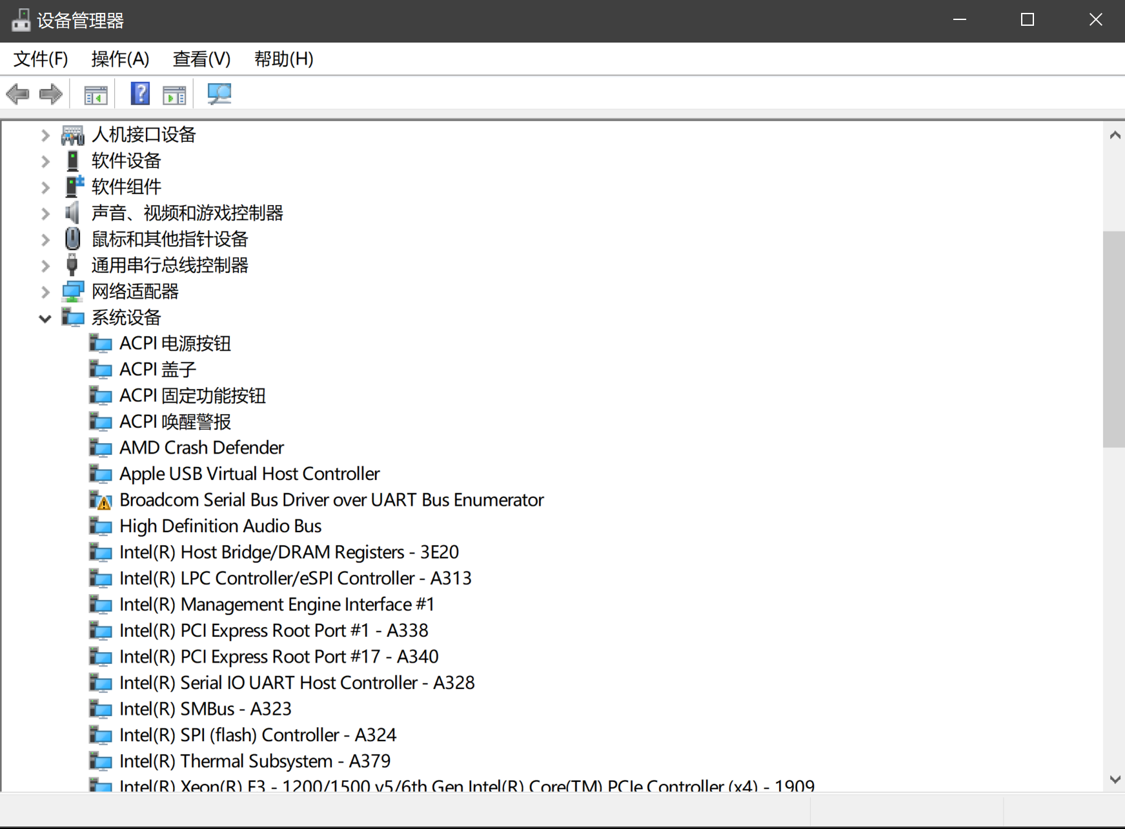Viewport: 1125px width, 829px height.
Task: Go forward with the toolbar right arrow
Action: pos(51,94)
